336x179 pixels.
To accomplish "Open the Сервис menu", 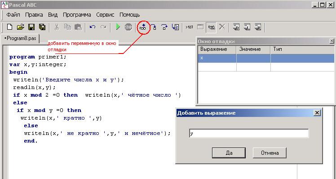I will coord(105,15).
